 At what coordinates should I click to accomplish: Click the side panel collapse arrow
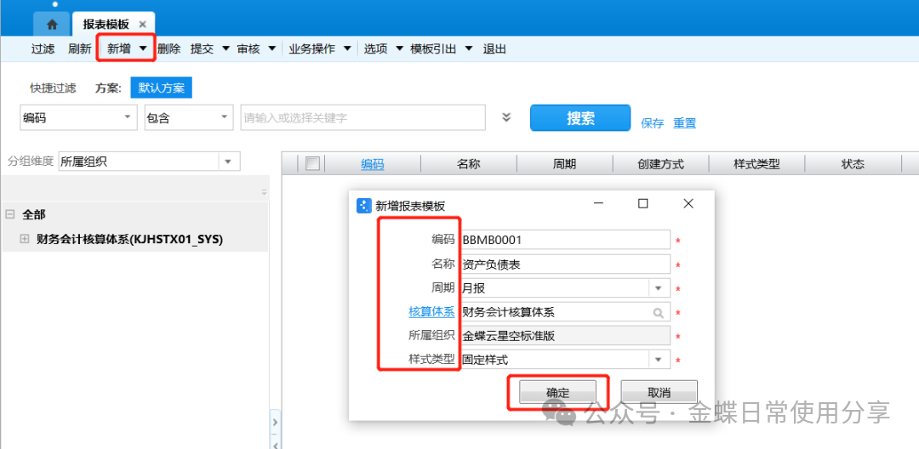pos(275,423)
